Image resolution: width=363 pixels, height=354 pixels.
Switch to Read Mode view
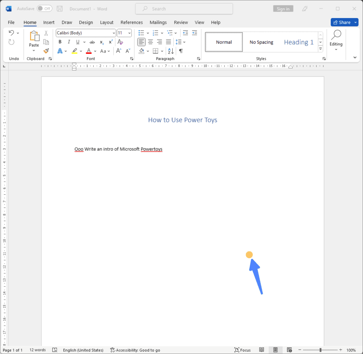click(x=262, y=350)
